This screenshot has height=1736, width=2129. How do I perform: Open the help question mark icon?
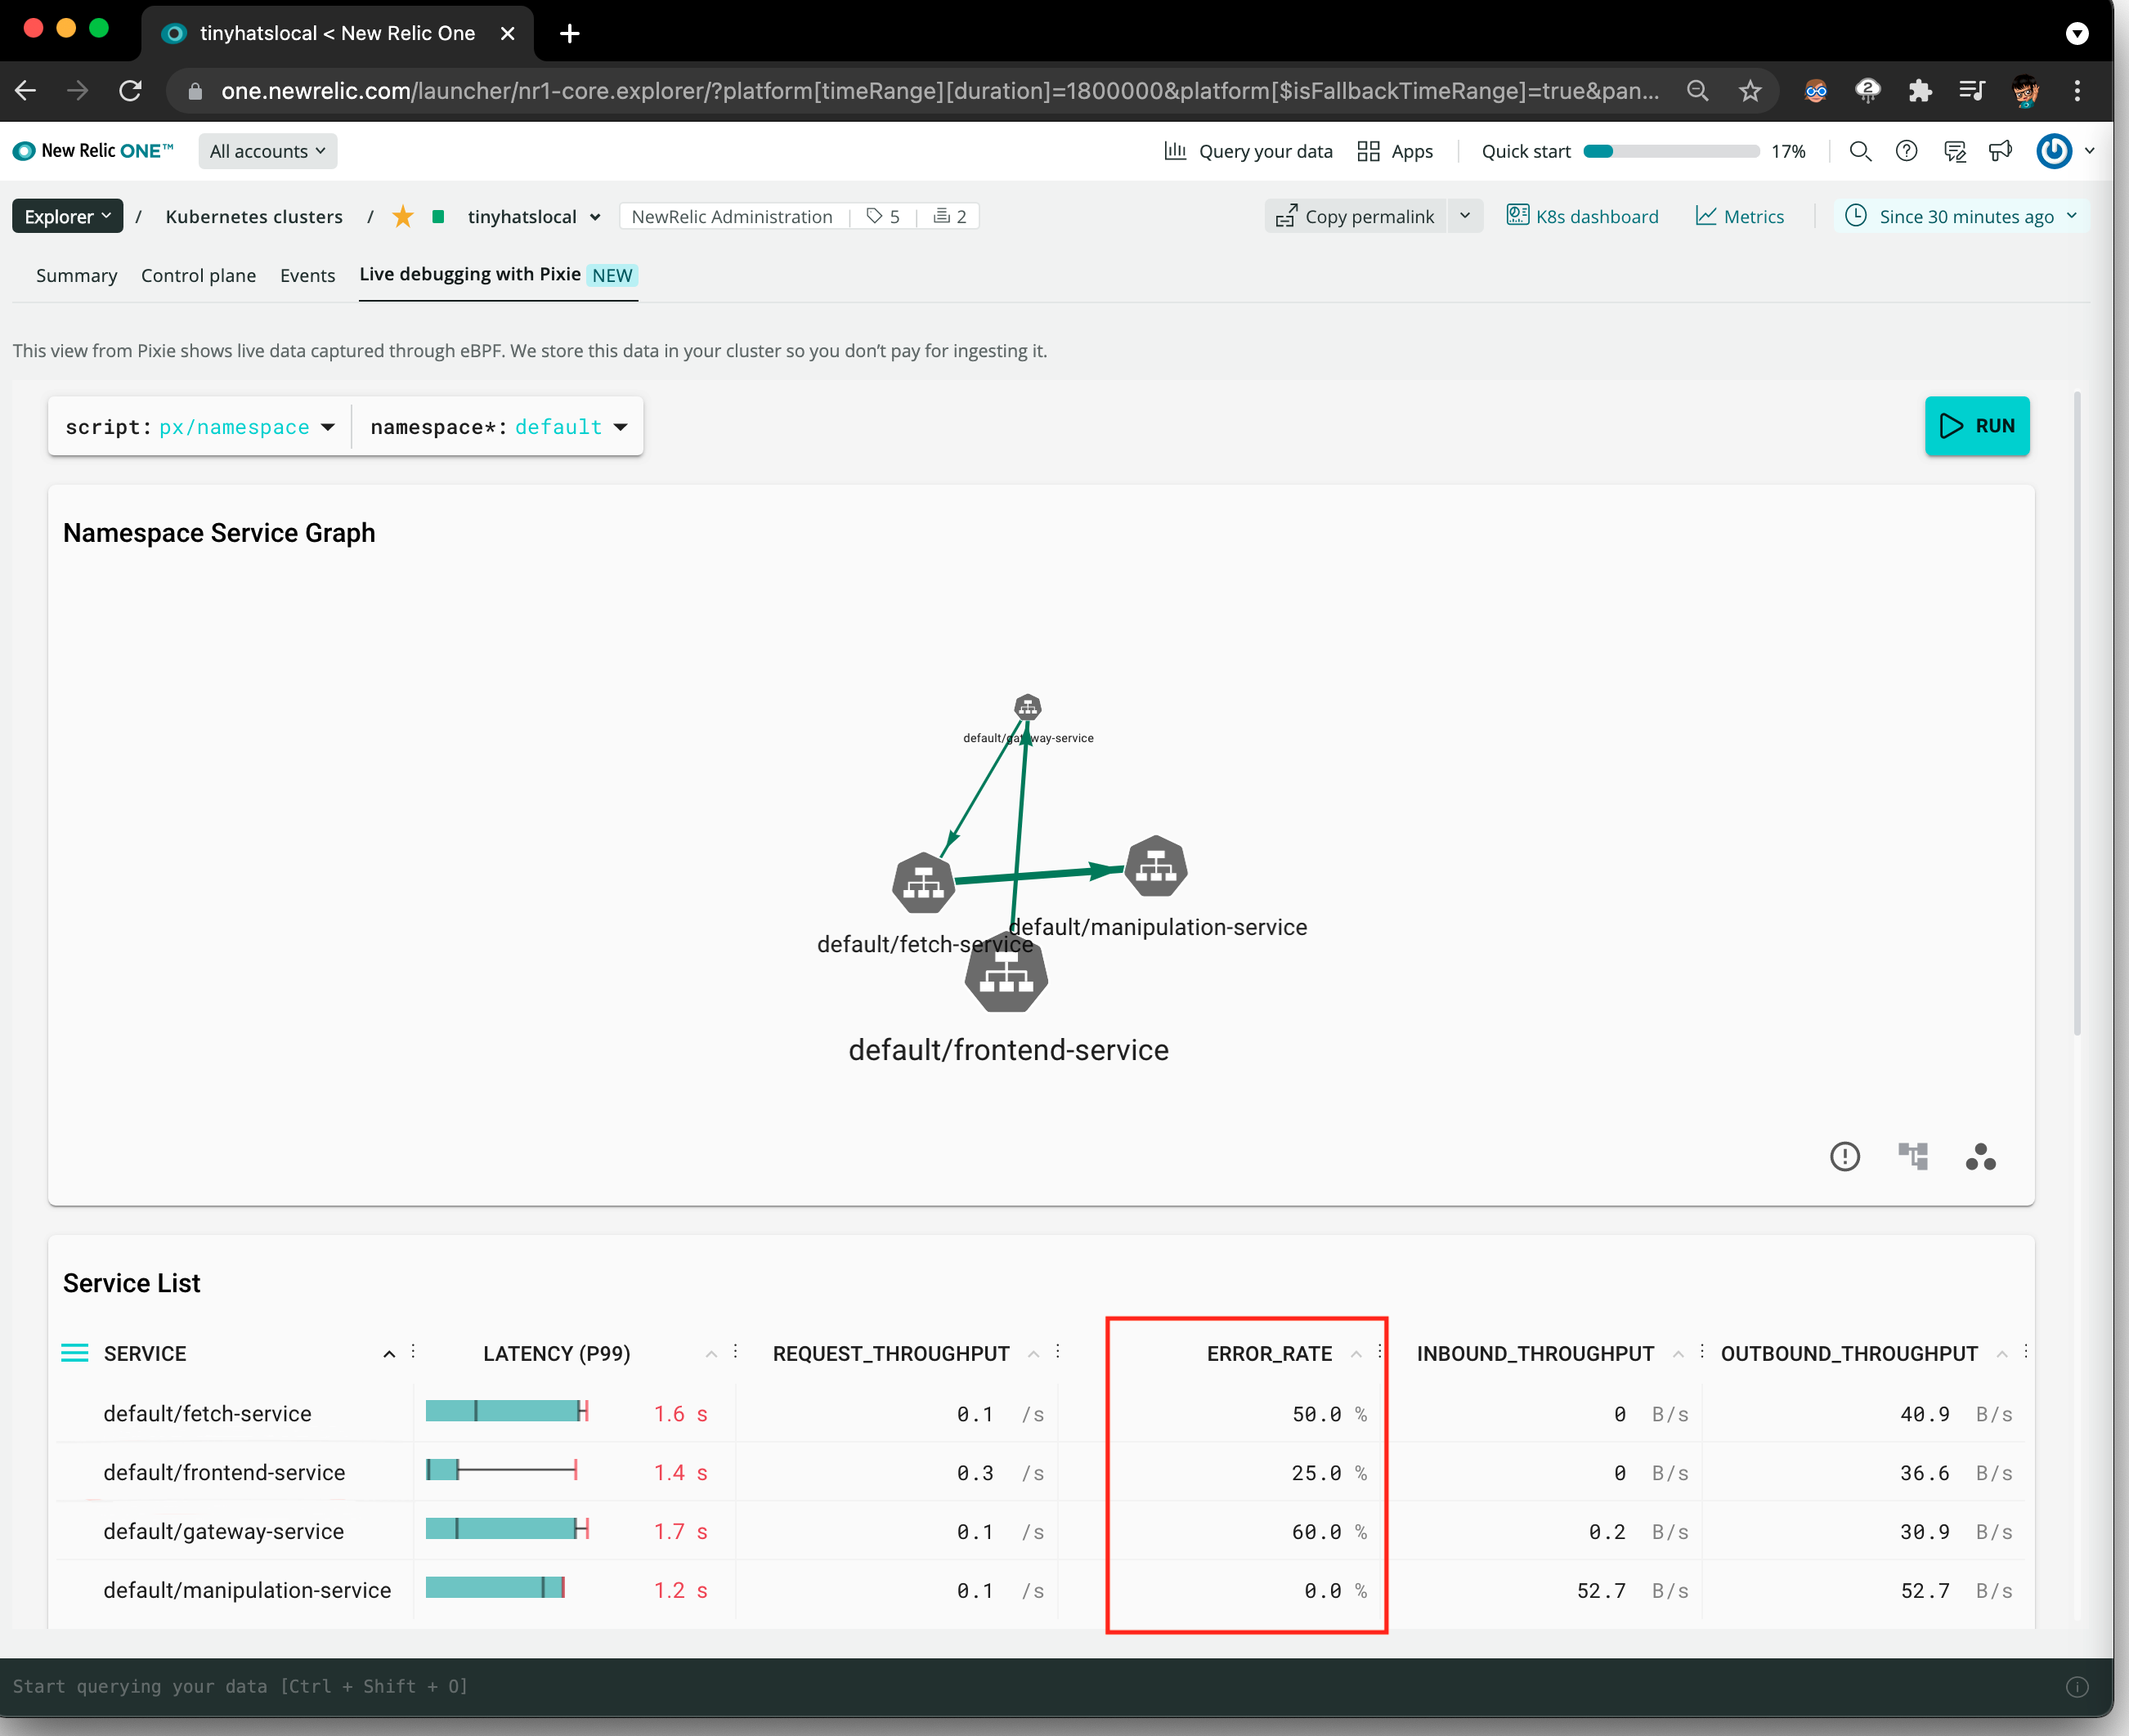[1906, 151]
